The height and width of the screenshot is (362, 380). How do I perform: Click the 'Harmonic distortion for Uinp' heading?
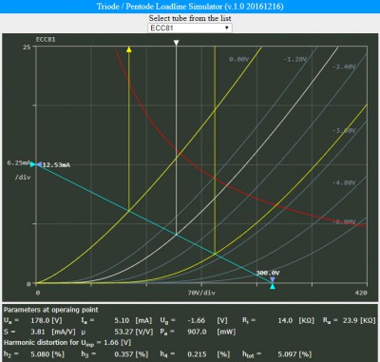point(67,343)
